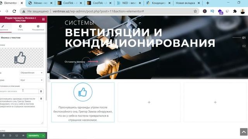The image size is (248, 139).
Task: Go to slide 01 in the hero slider
Action: point(244,38)
